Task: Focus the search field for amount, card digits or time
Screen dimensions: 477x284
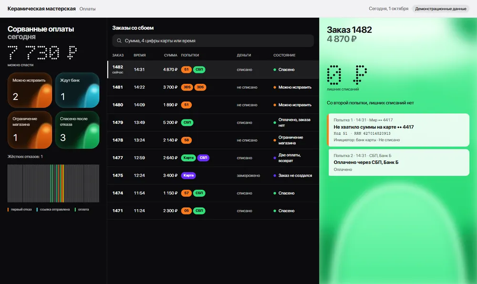Action: coord(213,41)
